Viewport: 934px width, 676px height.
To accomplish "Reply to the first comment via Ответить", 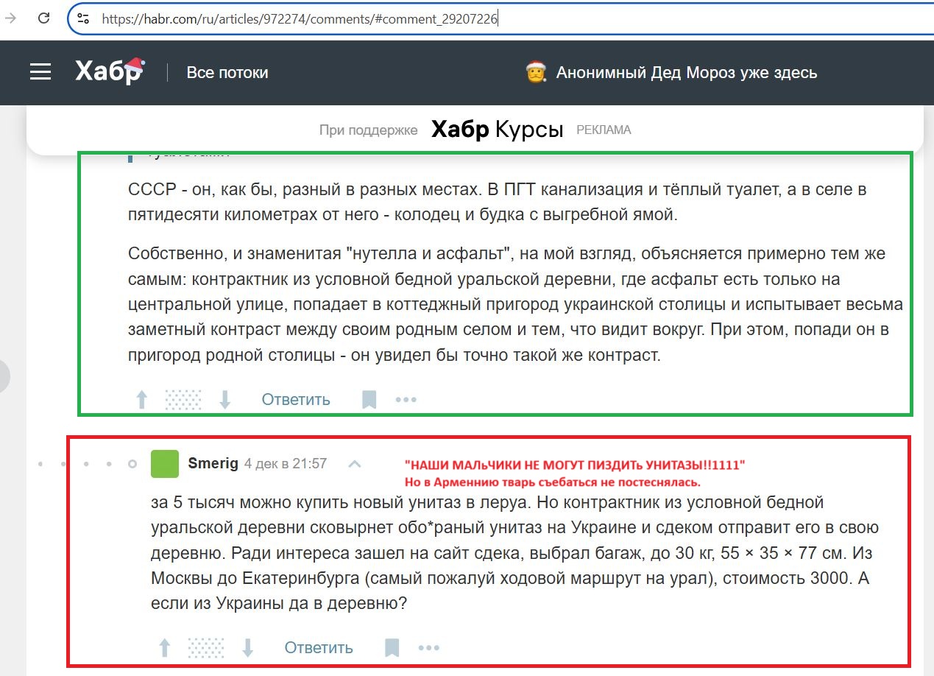I will 294,398.
